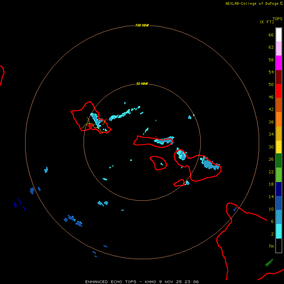Click the legend value '22'
This screenshot has height=284, width=284.
click(271, 172)
